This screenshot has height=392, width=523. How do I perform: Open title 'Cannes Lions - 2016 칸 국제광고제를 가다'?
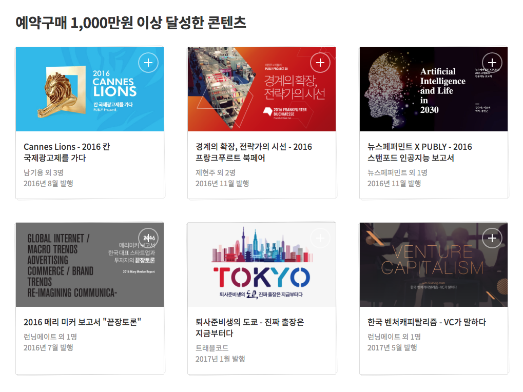pos(67,152)
